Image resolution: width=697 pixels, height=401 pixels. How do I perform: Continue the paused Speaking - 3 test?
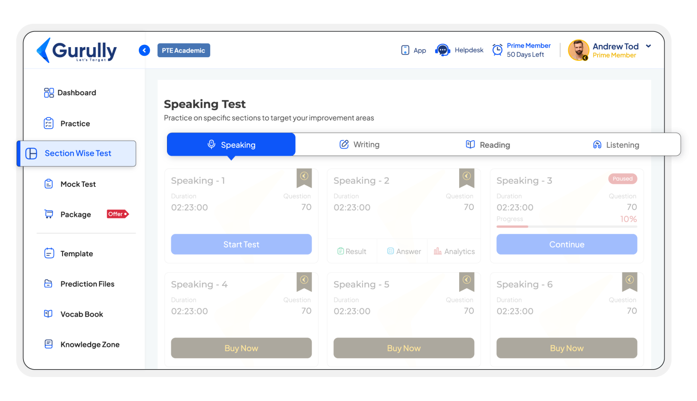click(x=566, y=244)
